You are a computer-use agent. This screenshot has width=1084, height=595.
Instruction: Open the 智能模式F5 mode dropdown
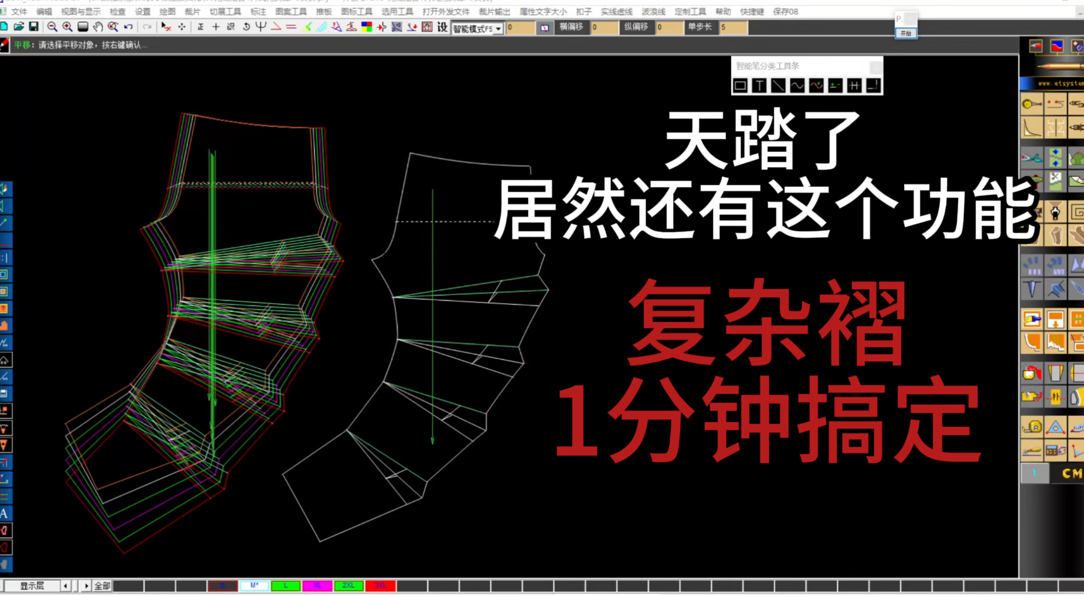pos(497,28)
